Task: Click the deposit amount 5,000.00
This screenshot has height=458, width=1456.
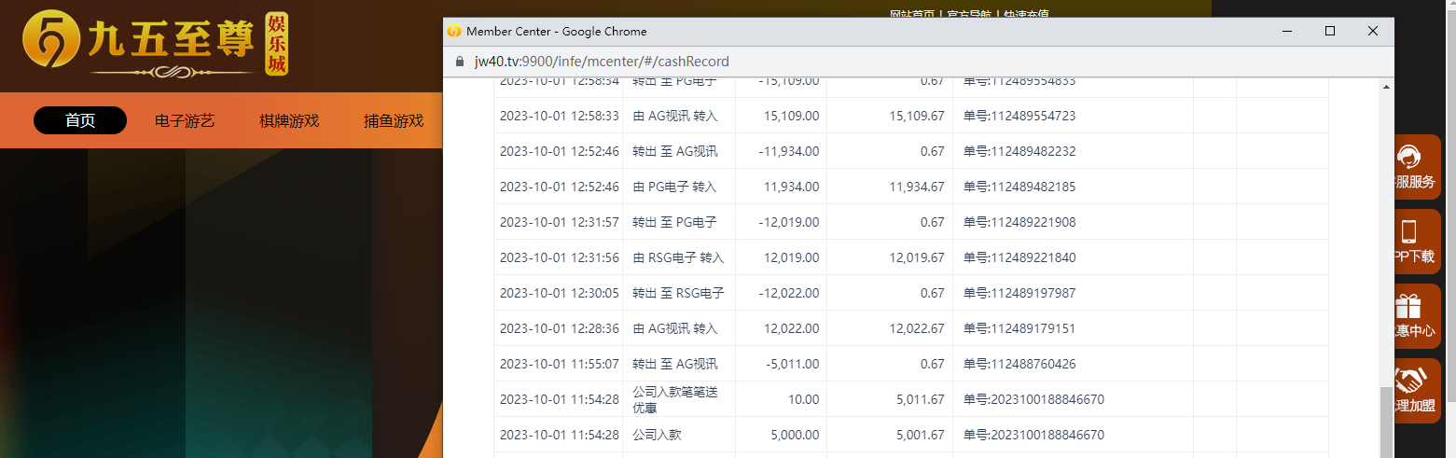Action: (x=795, y=435)
